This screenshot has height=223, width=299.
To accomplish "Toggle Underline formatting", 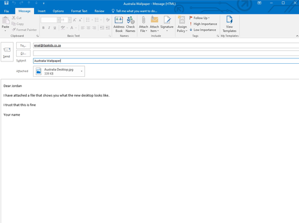I will [x=54, y=28].
